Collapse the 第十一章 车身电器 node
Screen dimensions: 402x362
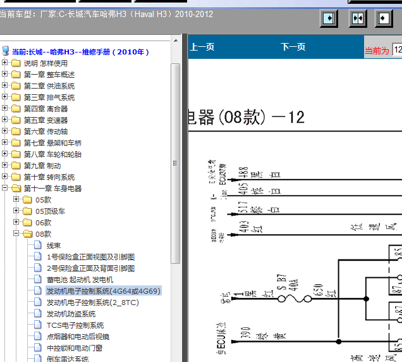click(4, 188)
